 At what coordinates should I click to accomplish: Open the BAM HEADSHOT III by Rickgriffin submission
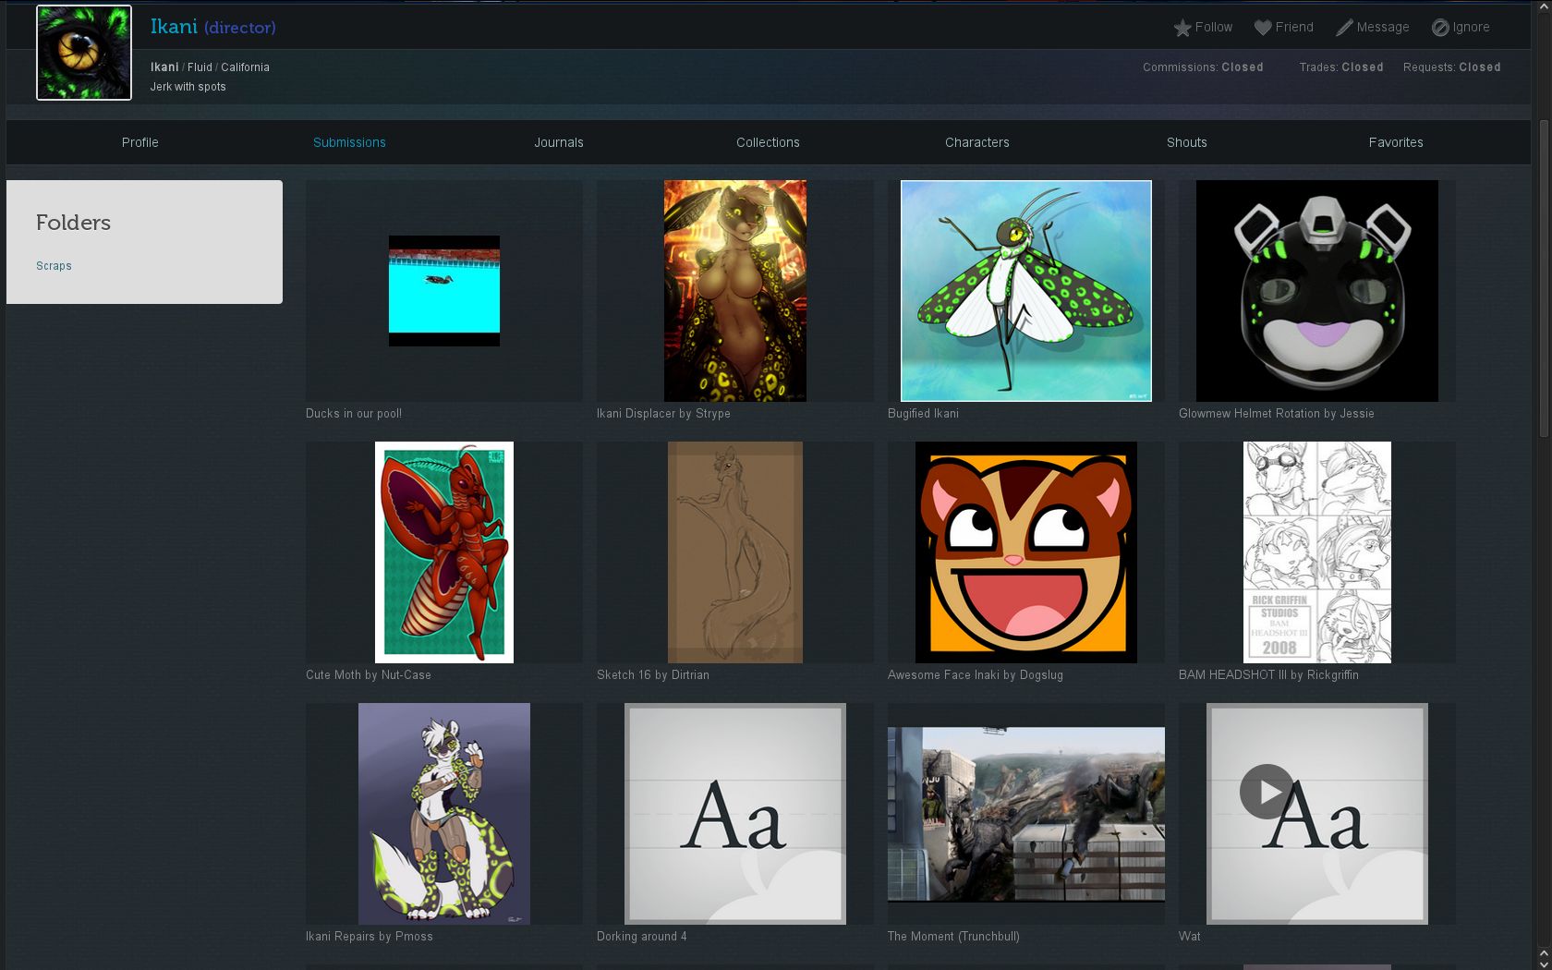(1316, 552)
